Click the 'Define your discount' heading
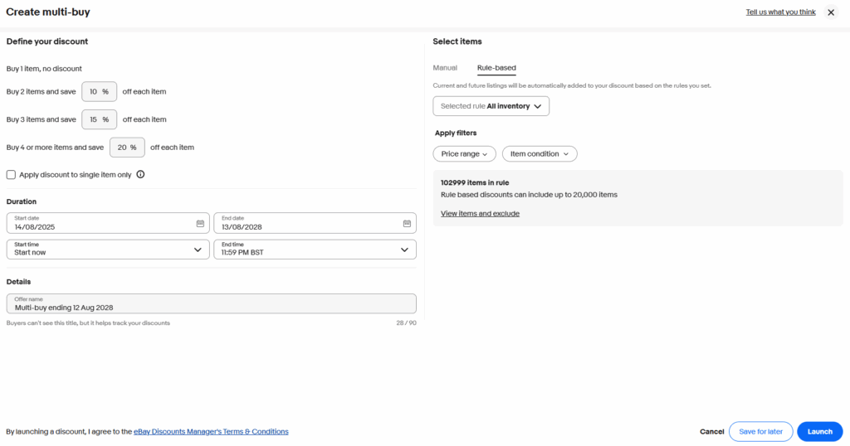The image size is (850, 446). 47,41
